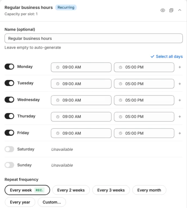Open Wednesday start time picker

tap(81, 100)
